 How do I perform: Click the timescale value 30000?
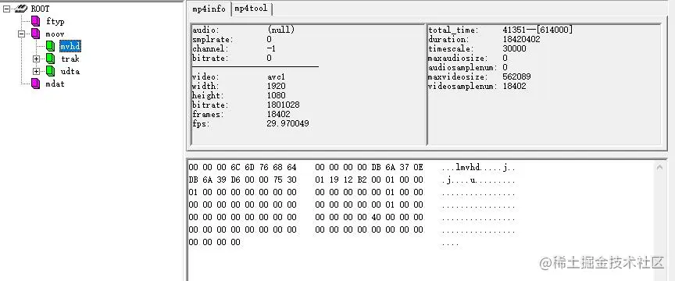click(514, 48)
